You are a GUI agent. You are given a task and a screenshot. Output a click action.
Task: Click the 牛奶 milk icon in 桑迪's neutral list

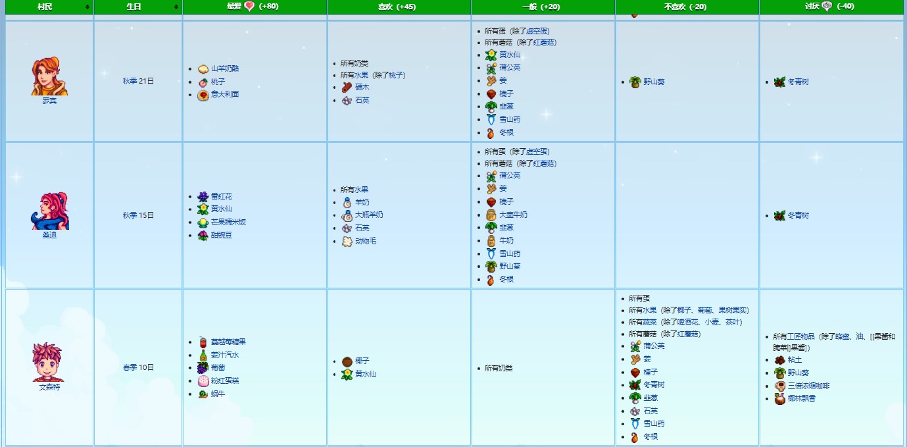(491, 240)
